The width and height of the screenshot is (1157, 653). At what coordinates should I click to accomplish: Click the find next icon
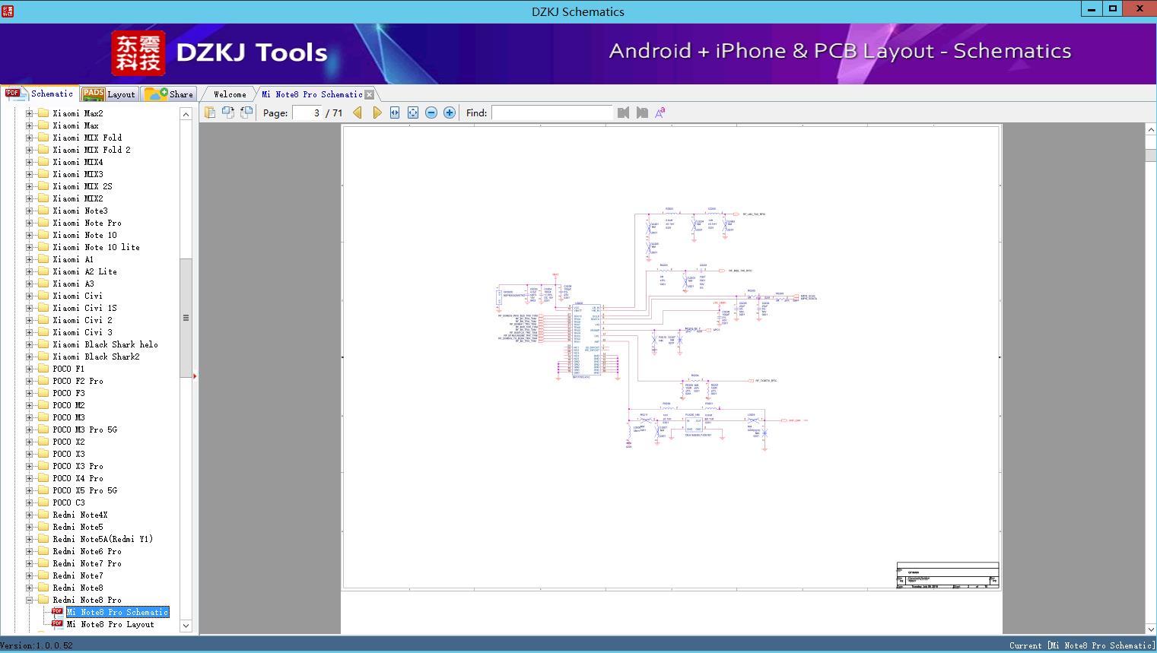642,113
